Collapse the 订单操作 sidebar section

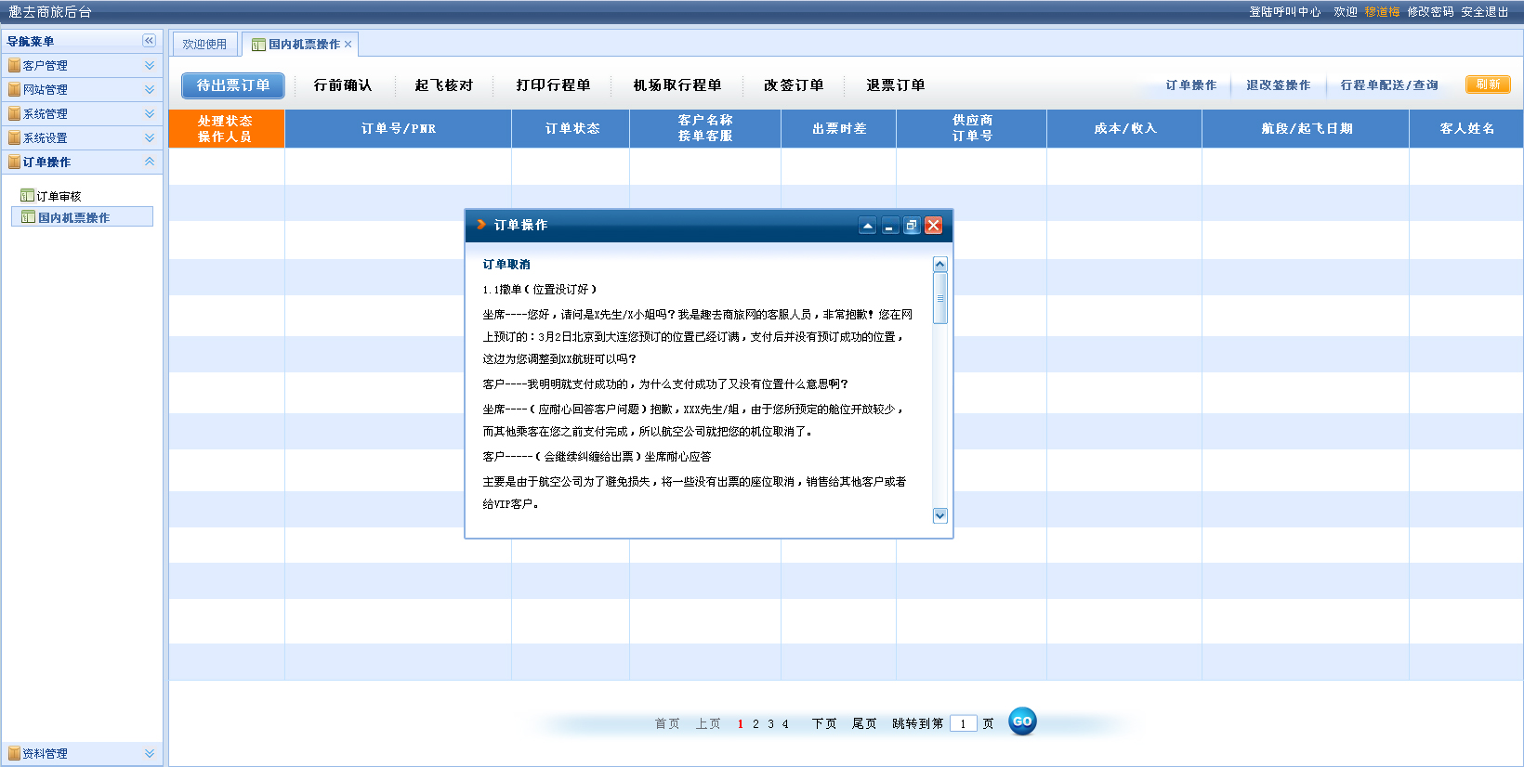(150, 162)
